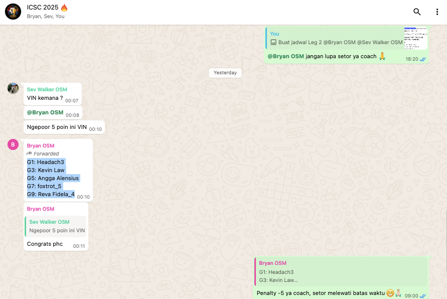Click the Sev Walker OSM sender name

coord(47,89)
